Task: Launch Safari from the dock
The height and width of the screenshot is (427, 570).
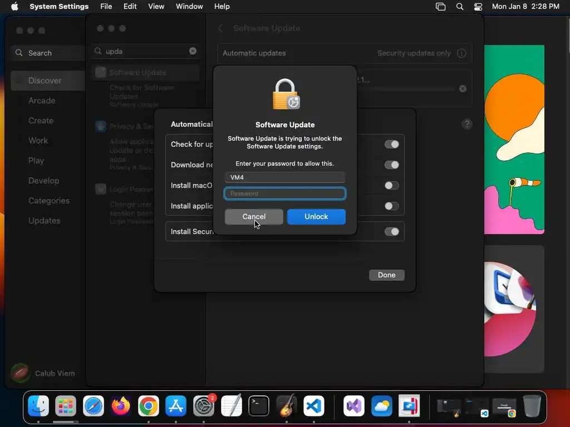Action: pos(94,406)
